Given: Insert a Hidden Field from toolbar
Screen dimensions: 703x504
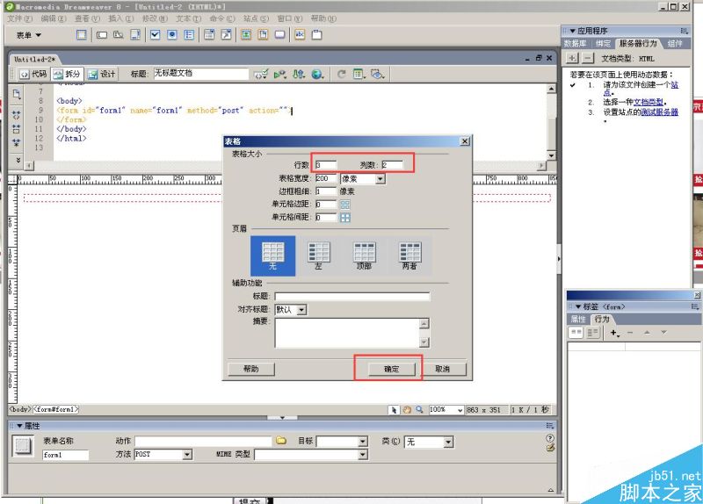Looking at the screenshot, I should pyautogui.click(x=119, y=35).
